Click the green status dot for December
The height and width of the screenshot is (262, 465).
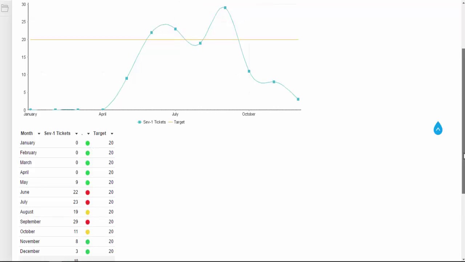88,251
